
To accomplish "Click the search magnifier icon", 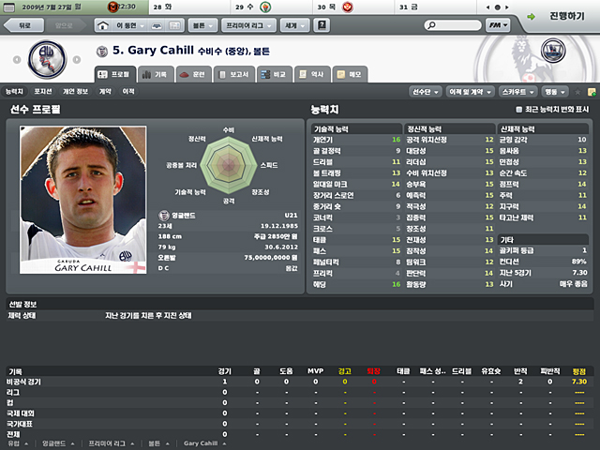I will [431, 25].
